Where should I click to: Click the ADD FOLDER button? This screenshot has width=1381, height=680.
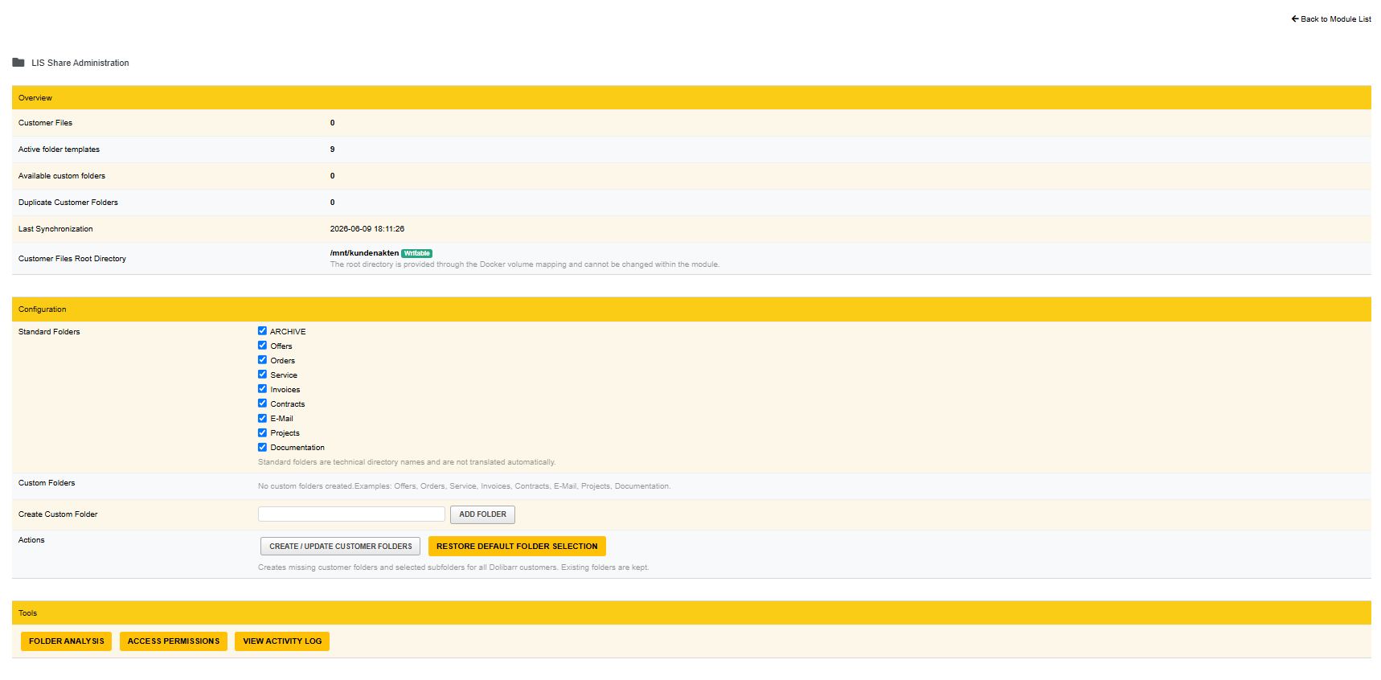482,514
